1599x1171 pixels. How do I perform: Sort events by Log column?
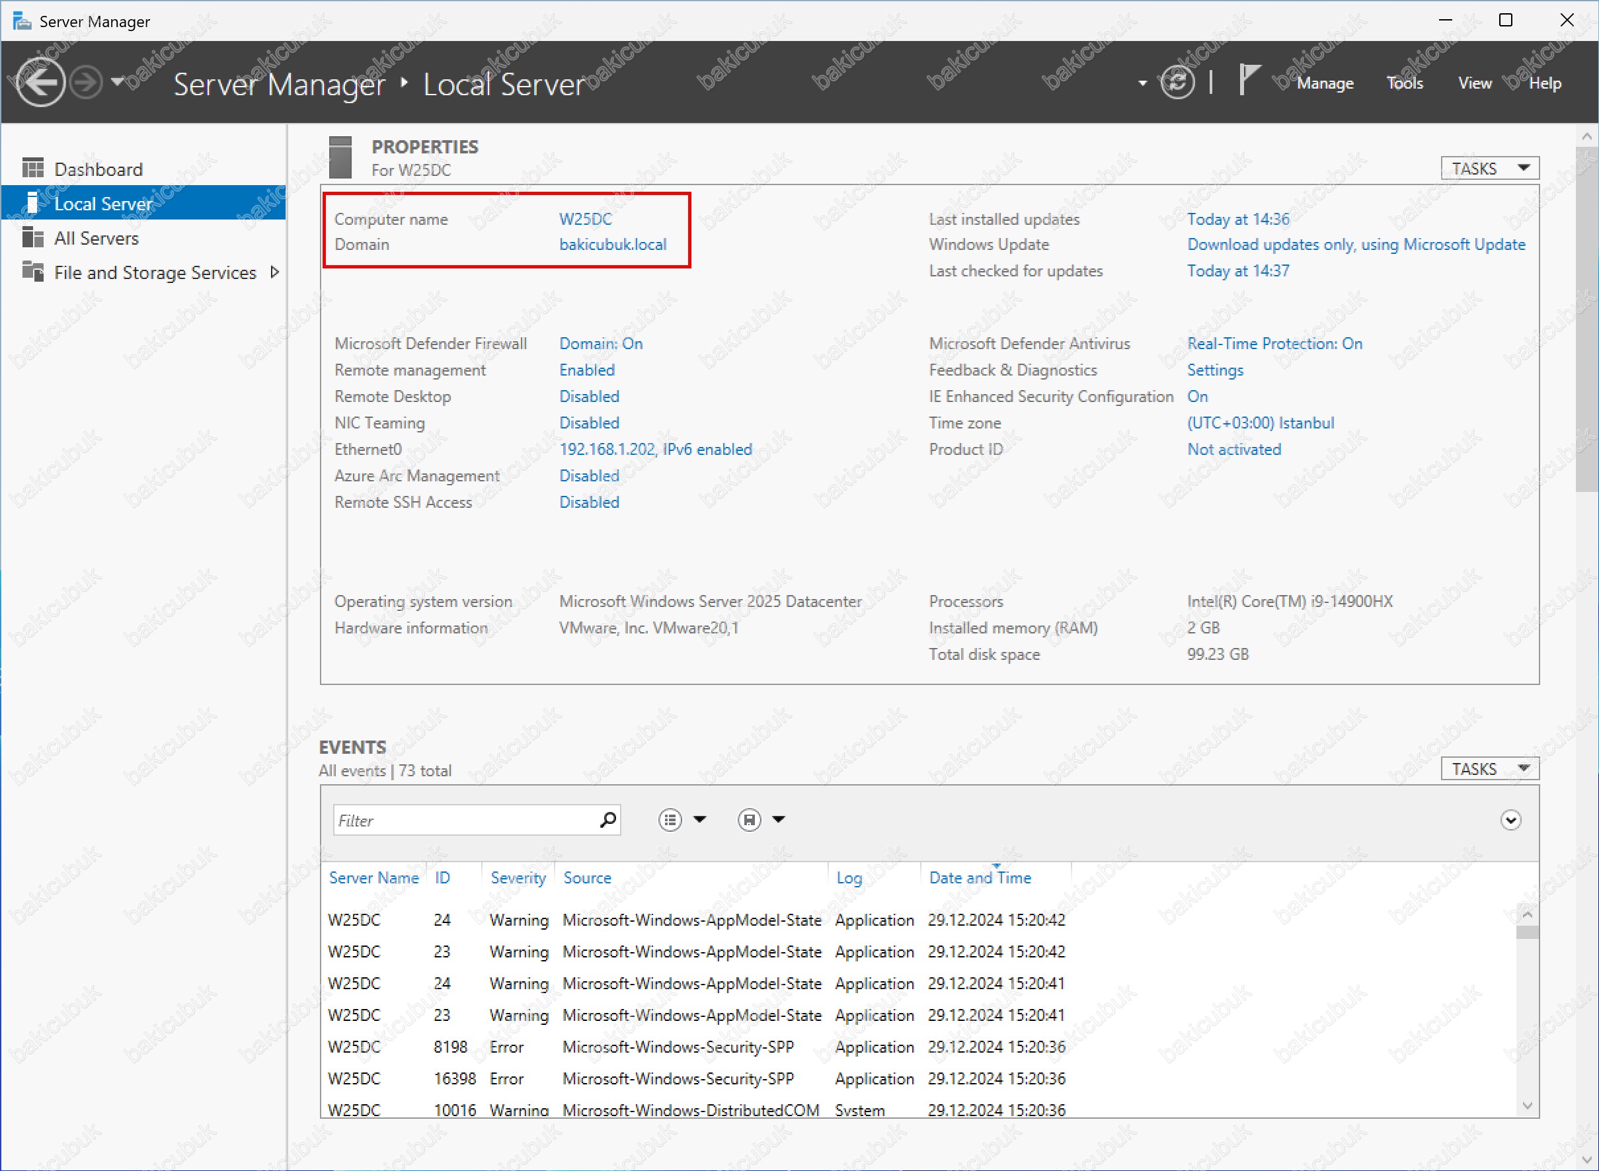849,877
